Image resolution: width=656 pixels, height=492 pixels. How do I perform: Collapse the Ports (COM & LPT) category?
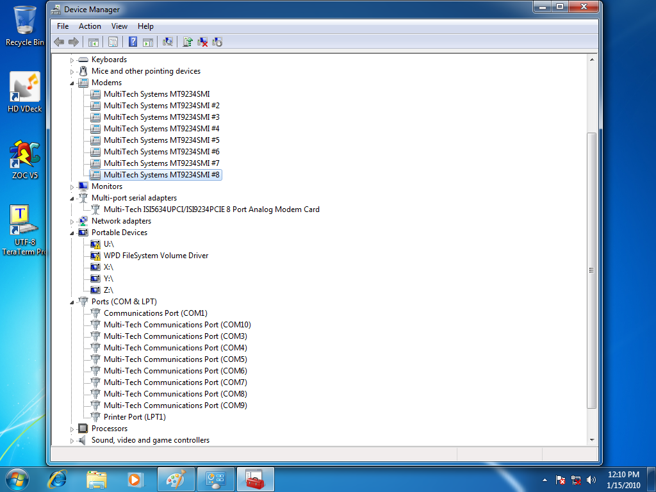[x=72, y=302]
